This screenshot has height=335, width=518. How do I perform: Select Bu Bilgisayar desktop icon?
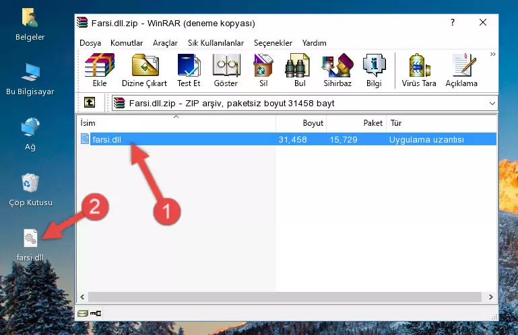pyautogui.click(x=30, y=79)
